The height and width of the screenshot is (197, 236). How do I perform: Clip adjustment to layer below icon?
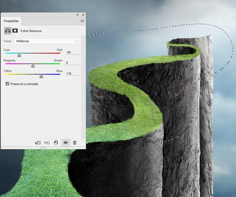37,143
